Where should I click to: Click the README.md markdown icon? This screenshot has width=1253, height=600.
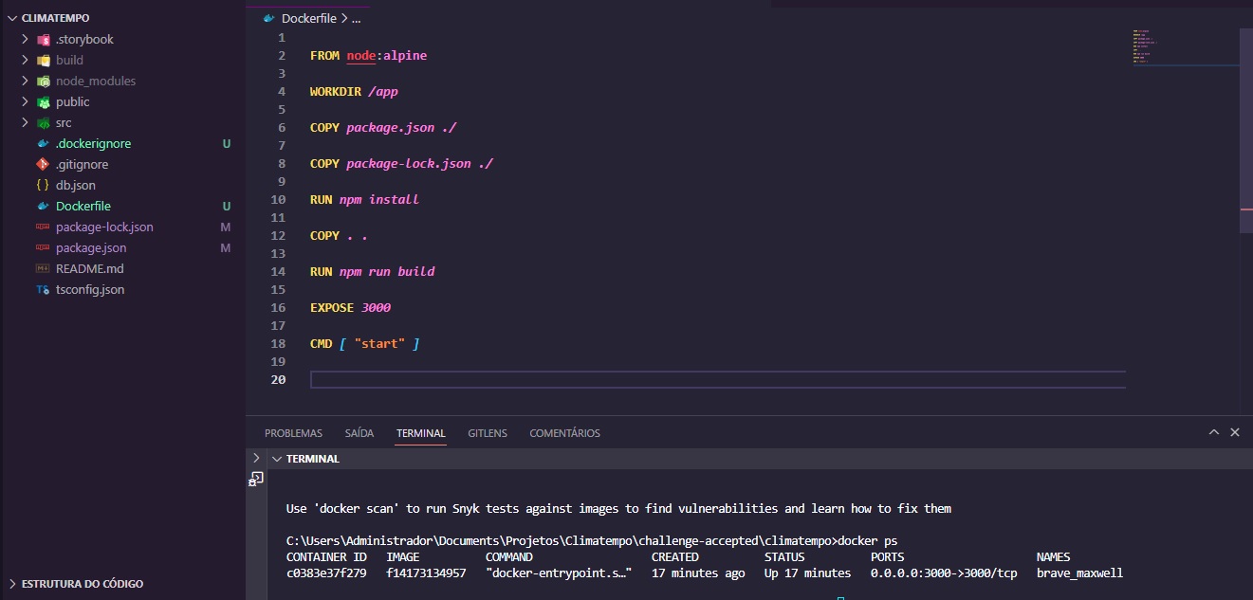[43, 269]
